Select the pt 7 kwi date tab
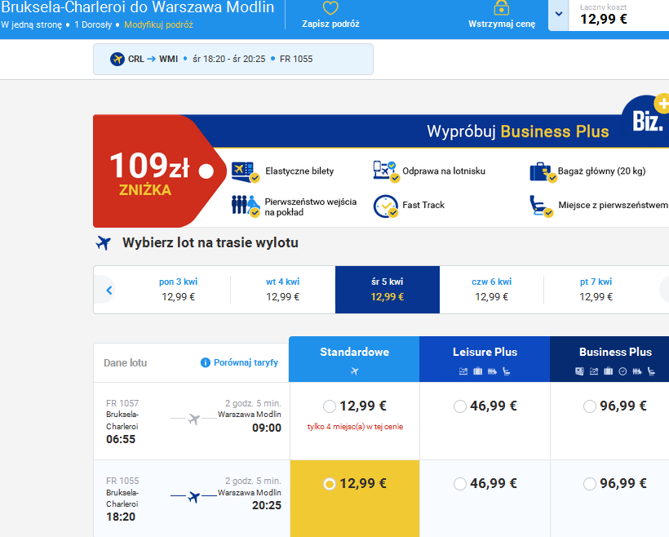The width and height of the screenshot is (669, 537). click(596, 290)
